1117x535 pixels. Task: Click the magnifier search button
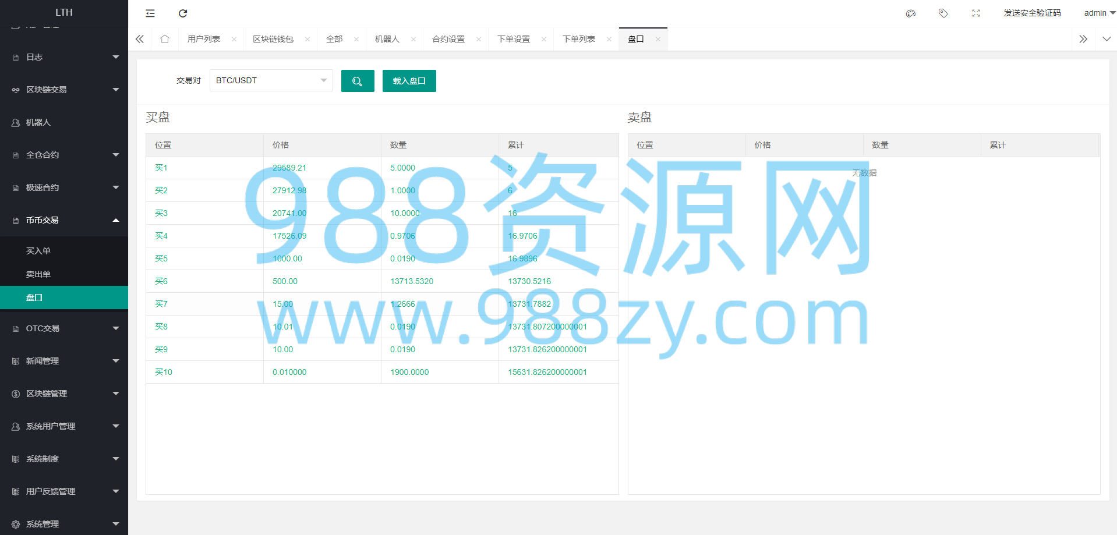pyautogui.click(x=358, y=81)
